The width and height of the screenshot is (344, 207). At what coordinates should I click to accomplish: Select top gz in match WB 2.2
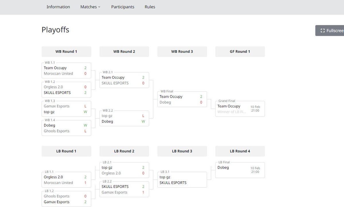[107, 116]
